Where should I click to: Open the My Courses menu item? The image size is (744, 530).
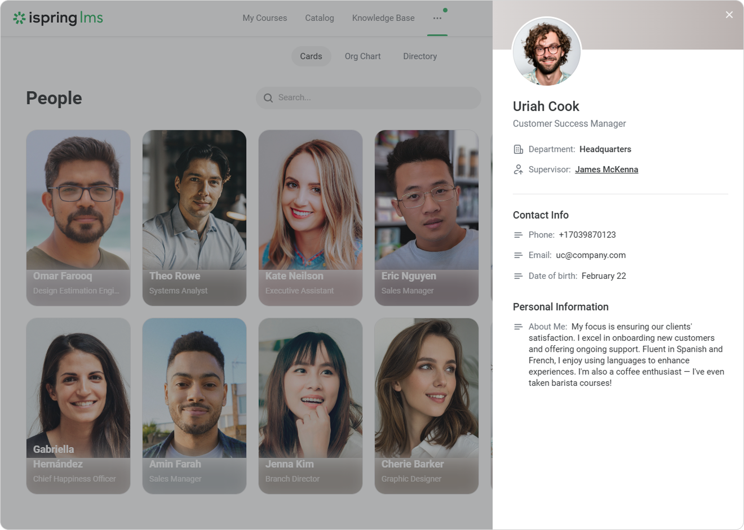point(264,18)
